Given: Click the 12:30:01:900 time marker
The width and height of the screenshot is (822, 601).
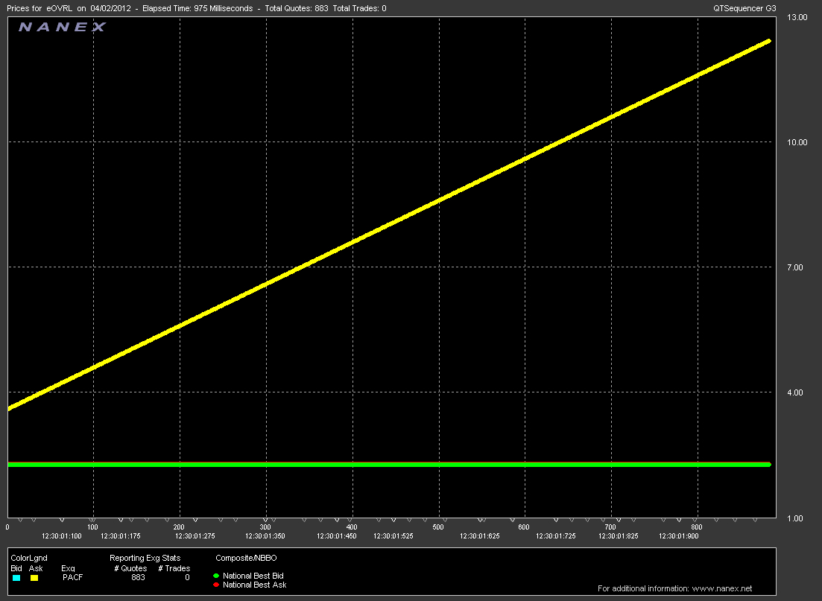Looking at the screenshot, I should coord(680,535).
